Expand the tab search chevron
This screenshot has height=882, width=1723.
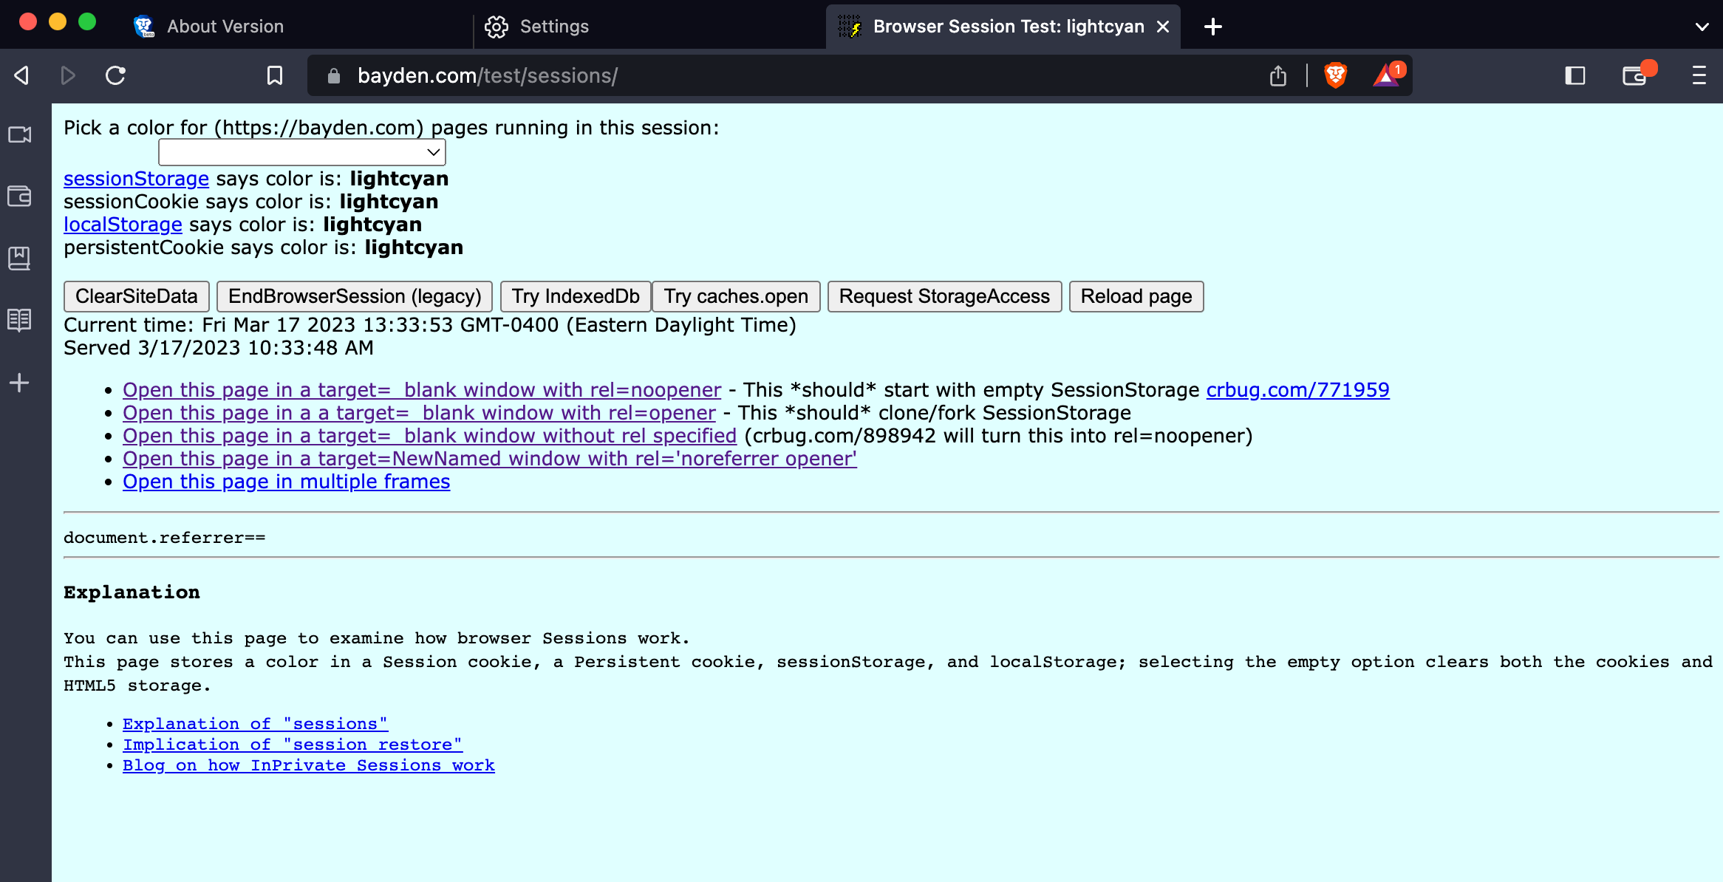[1702, 27]
